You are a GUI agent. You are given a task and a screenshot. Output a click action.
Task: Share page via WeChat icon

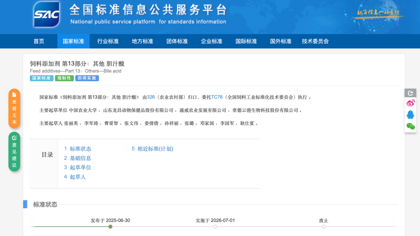tap(410, 127)
